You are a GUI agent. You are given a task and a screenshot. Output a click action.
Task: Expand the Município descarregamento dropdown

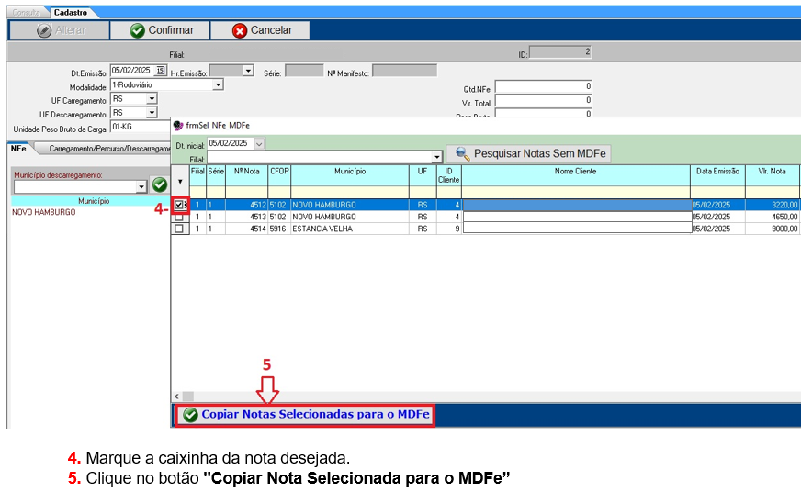(x=141, y=187)
